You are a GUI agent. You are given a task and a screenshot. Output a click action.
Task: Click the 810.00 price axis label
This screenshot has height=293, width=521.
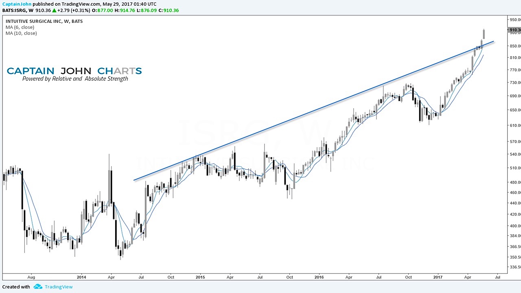click(x=515, y=58)
